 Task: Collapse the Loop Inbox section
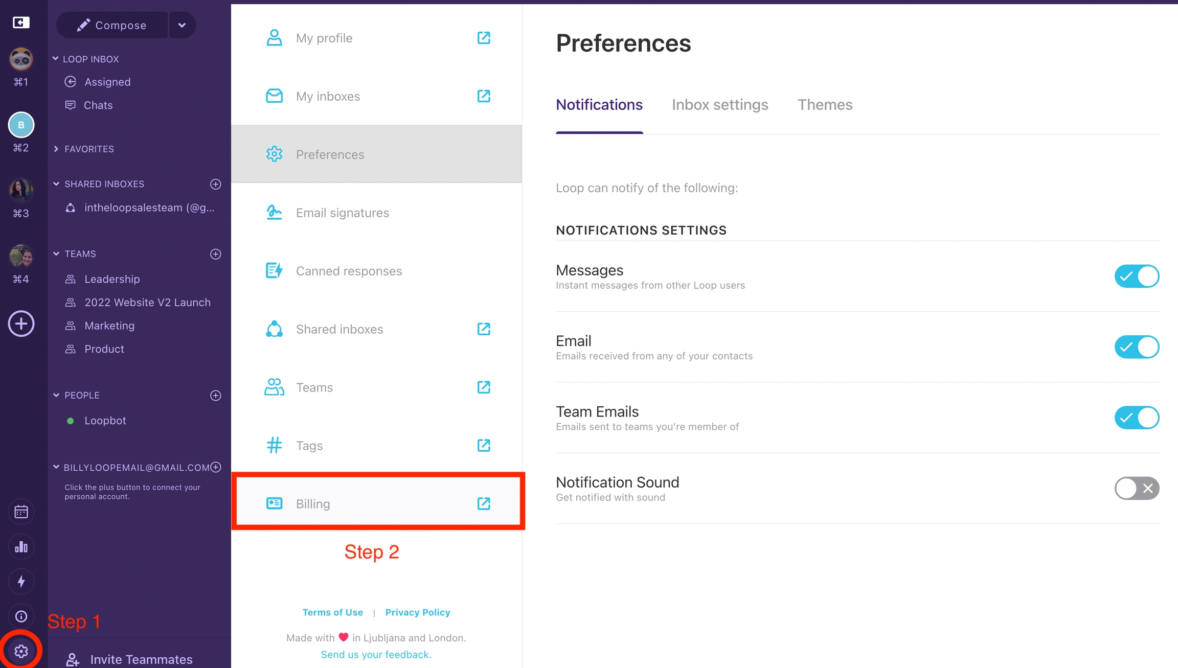tap(55, 59)
